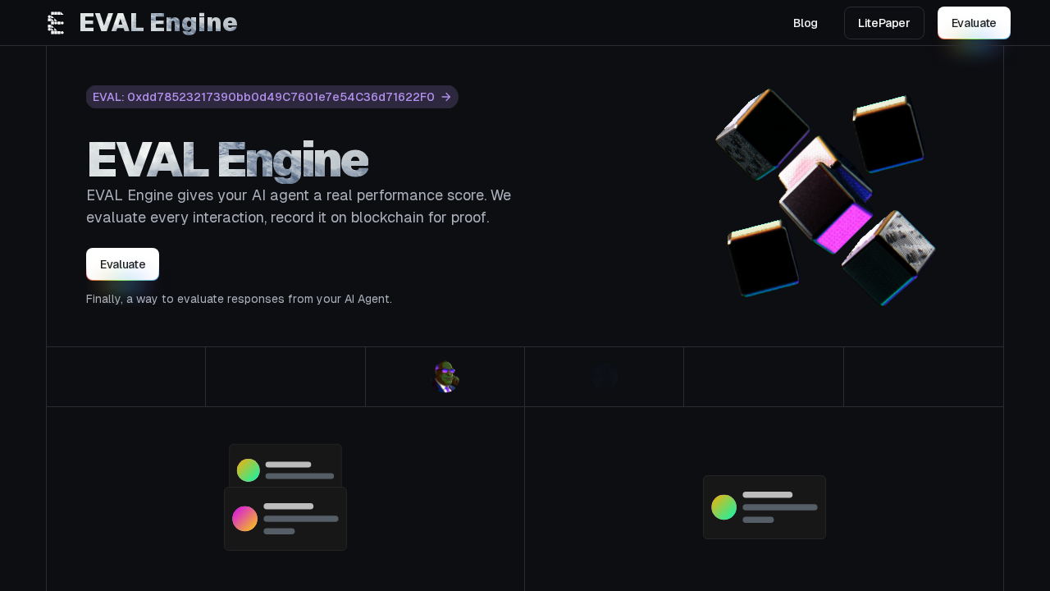This screenshot has height=591, width=1050.
Task: Click the first empty partner grid cell
Action: point(126,377)
